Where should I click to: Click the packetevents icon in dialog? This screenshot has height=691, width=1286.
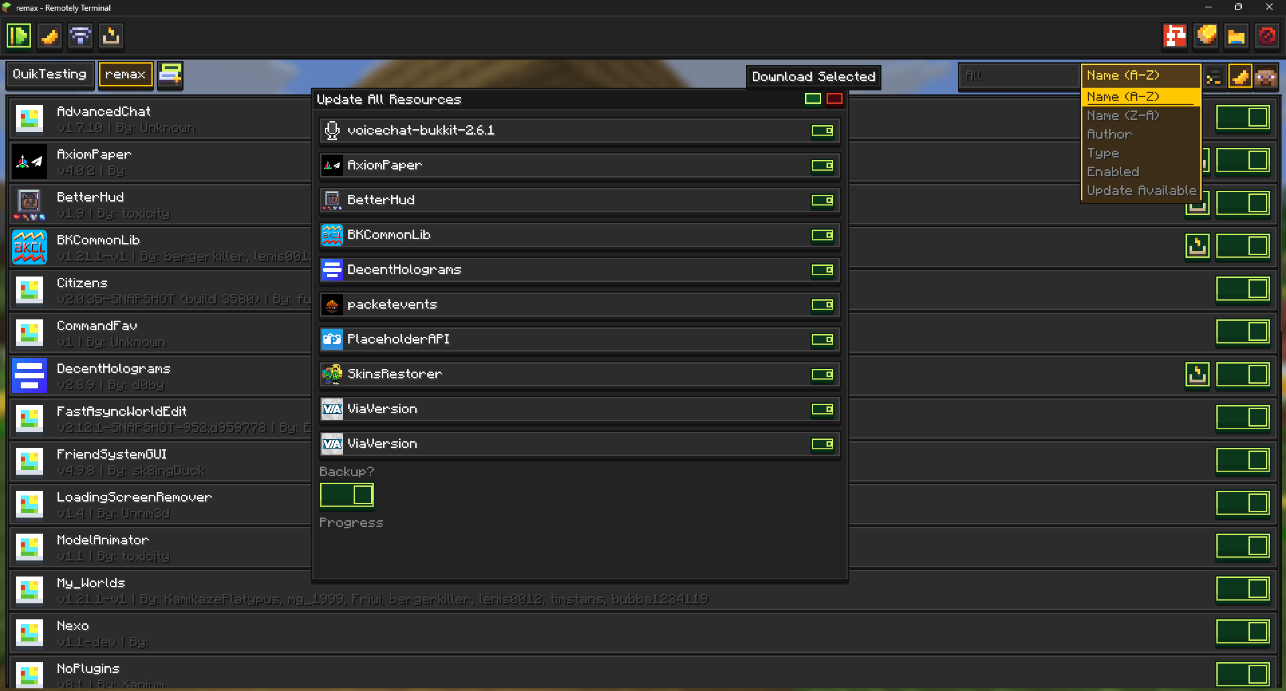pos(332,305)
